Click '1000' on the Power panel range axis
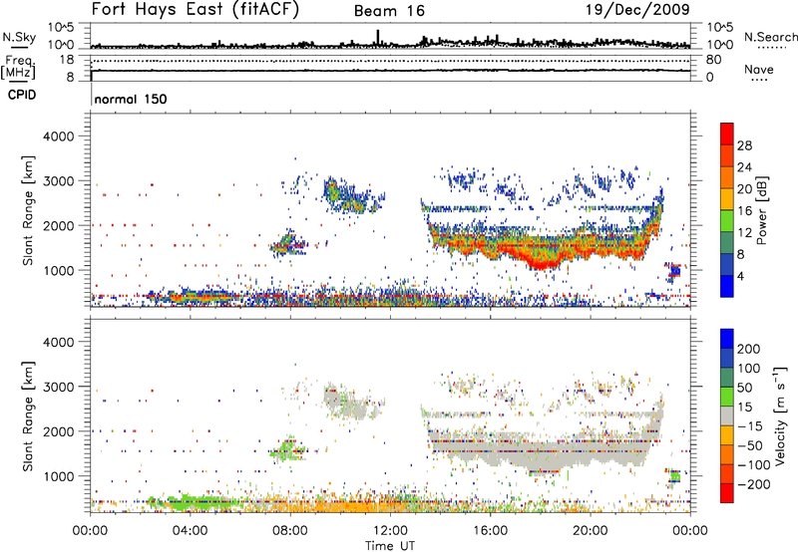798x552 pixels. [x=58, y=270]
